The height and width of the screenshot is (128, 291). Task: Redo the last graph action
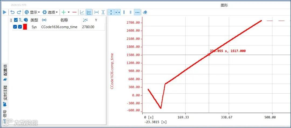(19, 12)
